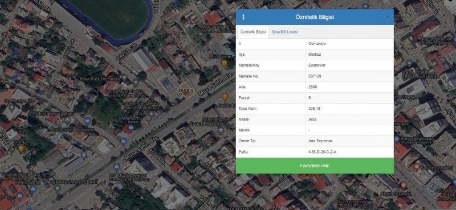Image resolution: width=456 pixels, height=210 pixels.
Task: Open the three-dot options menu in dialog header
Action: click(243, 17)
